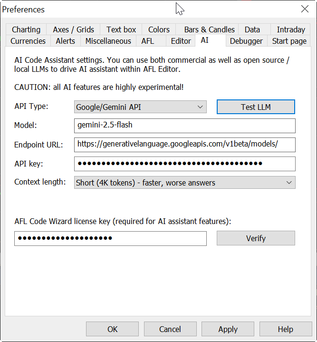Go to the Intraday tab

click(291, 29)
